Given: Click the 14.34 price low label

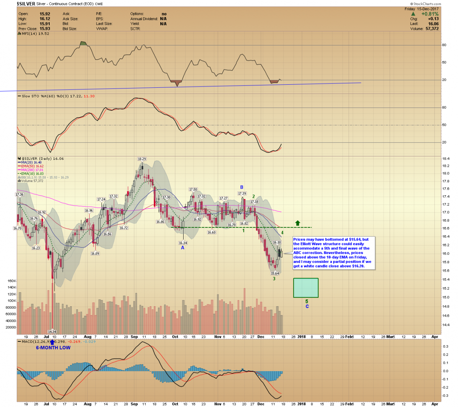Looking at the screenshot, I should point(52,331).
